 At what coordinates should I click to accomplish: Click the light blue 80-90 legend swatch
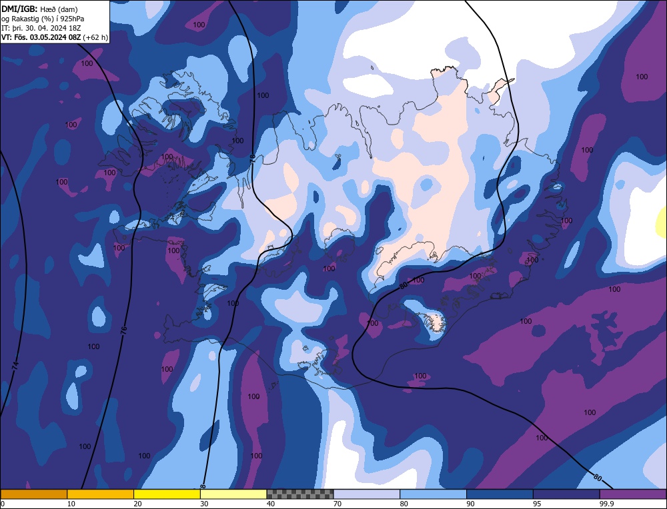pyautogui.click(x=433, y=494)
